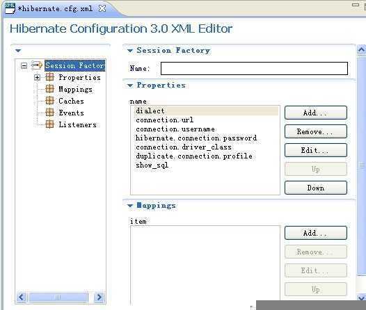Click Add button in Mappings section
Viewport: 366px width, 310px height.
click(x=316, y=233)
